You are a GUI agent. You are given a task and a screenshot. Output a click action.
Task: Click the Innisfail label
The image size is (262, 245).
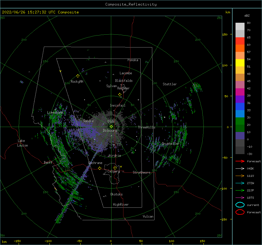pos(118,105)
